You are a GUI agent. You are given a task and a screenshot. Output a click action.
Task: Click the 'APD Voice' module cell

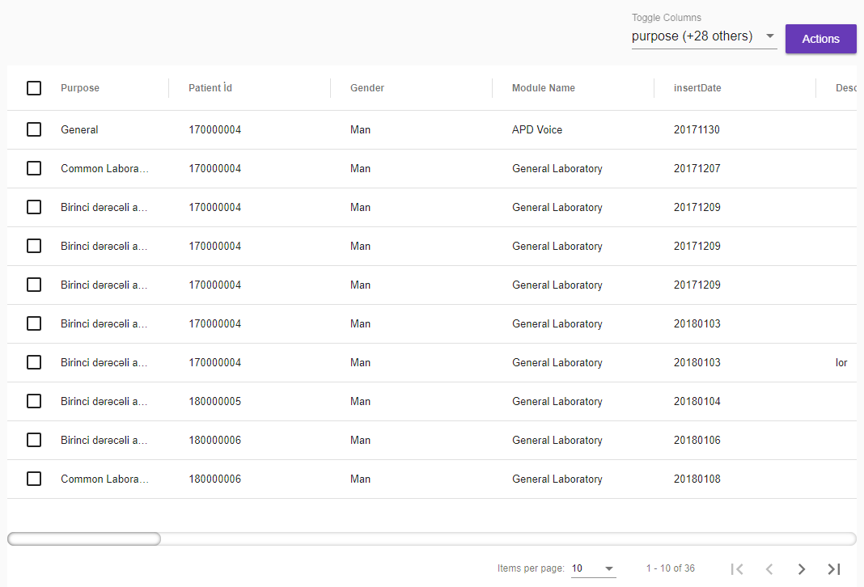tap(536, 130)
